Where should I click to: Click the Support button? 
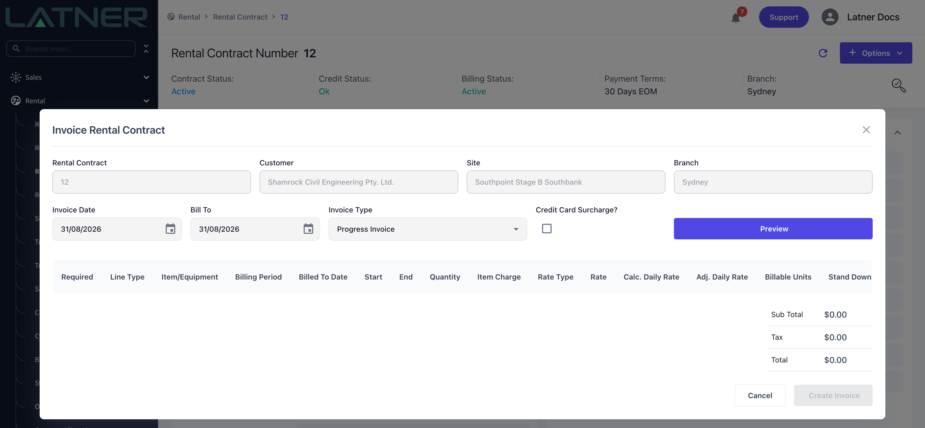[784, 17]
